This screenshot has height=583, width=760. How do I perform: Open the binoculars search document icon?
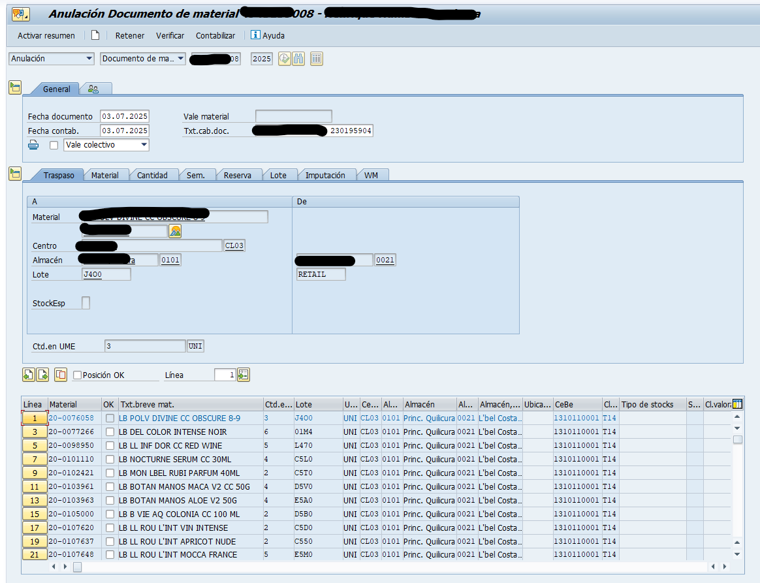pos(298,59)
